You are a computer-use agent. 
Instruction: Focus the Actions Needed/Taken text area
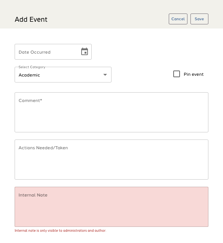111,160
